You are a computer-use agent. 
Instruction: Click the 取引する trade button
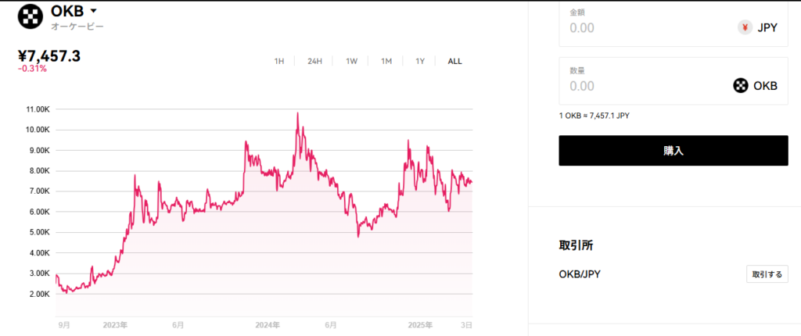click(767, 274)
